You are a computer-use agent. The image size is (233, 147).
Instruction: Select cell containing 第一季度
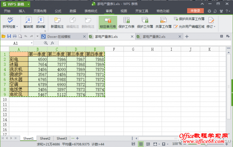(38, 54)
